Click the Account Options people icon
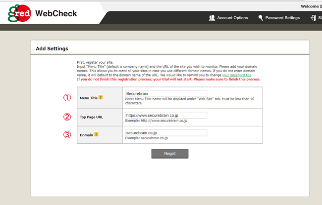Viewport: 322px width, 205px height. [212, 18]
